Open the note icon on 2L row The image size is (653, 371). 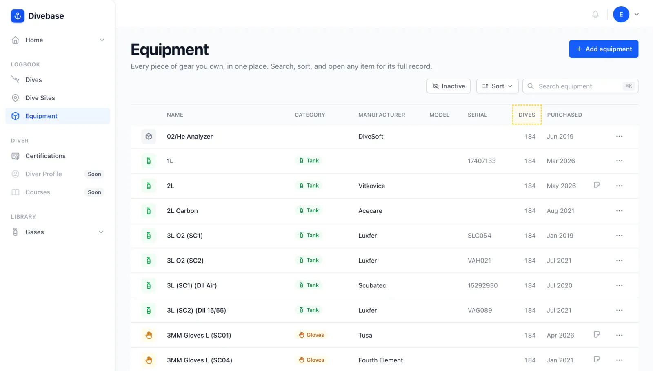tap(597, 185)
